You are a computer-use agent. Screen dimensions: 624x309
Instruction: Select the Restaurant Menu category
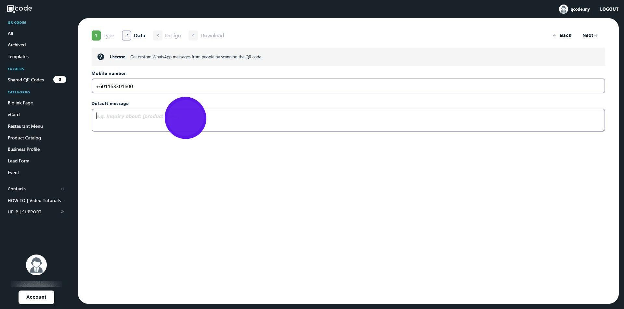tap(25, 126)
